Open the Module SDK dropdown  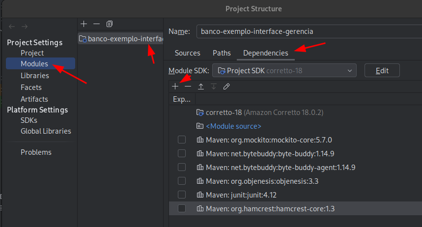284,71
